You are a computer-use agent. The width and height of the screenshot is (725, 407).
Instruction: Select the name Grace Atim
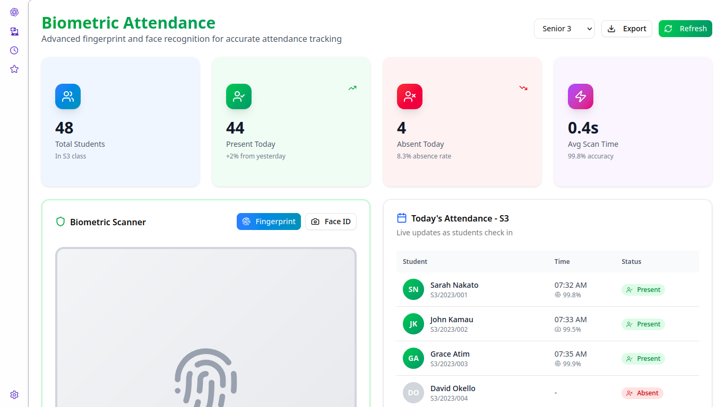coord(450,353)
